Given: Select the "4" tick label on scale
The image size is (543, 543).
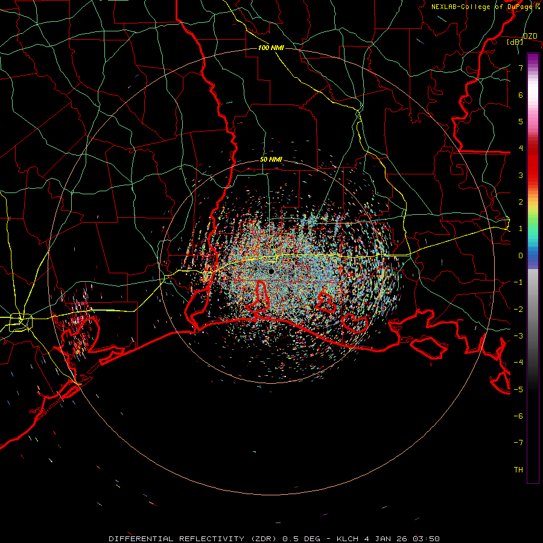Looking at the screenshot, I should click(x=521, y=148).
